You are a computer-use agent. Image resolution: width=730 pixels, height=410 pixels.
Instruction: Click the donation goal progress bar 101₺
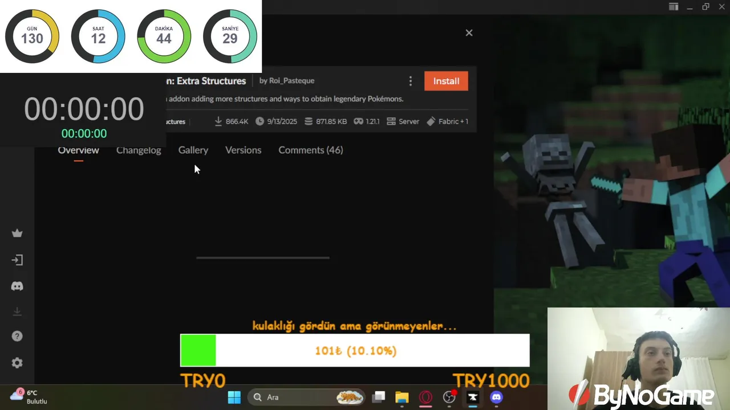point(355,350)
